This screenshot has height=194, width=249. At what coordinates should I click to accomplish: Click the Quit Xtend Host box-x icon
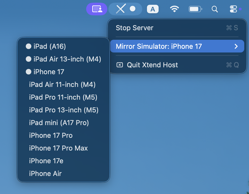point(119,65)
